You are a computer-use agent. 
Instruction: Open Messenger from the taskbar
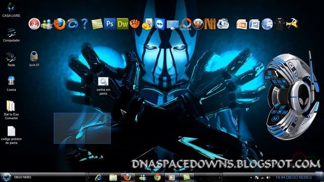pyautogui.click(x=142, y=177)
